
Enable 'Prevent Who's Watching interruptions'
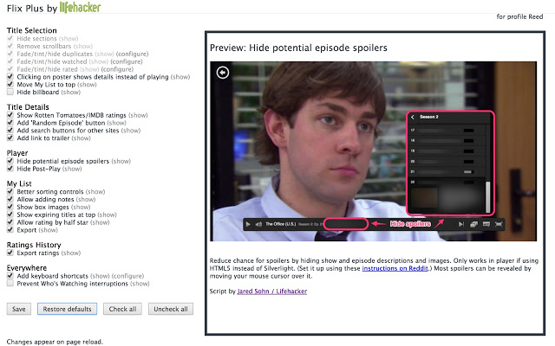pyautogui.click(x=10, y=284)
